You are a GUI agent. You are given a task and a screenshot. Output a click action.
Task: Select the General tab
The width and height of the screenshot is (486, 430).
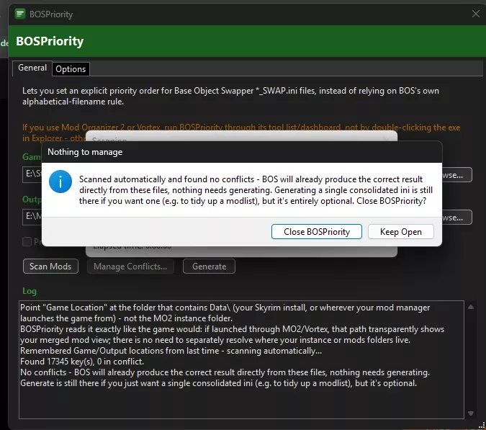point(32,68)
